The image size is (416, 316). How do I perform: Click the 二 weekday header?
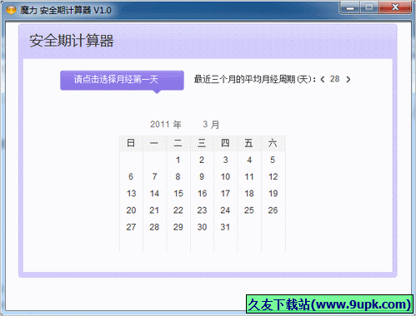tap(178, 143)
